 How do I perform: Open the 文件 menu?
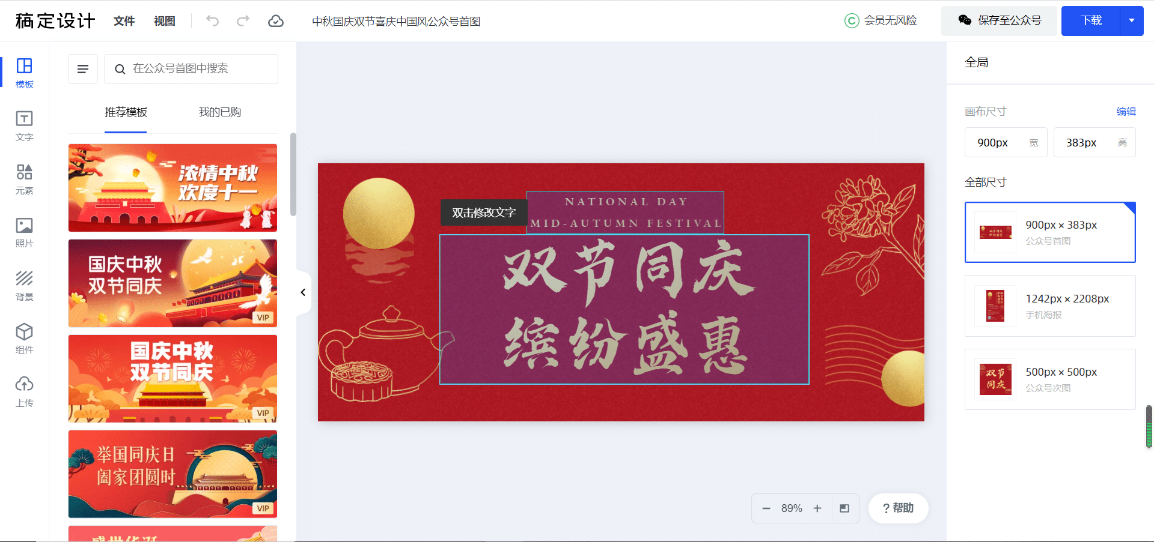pyautogui.click(x=124, y=21)
